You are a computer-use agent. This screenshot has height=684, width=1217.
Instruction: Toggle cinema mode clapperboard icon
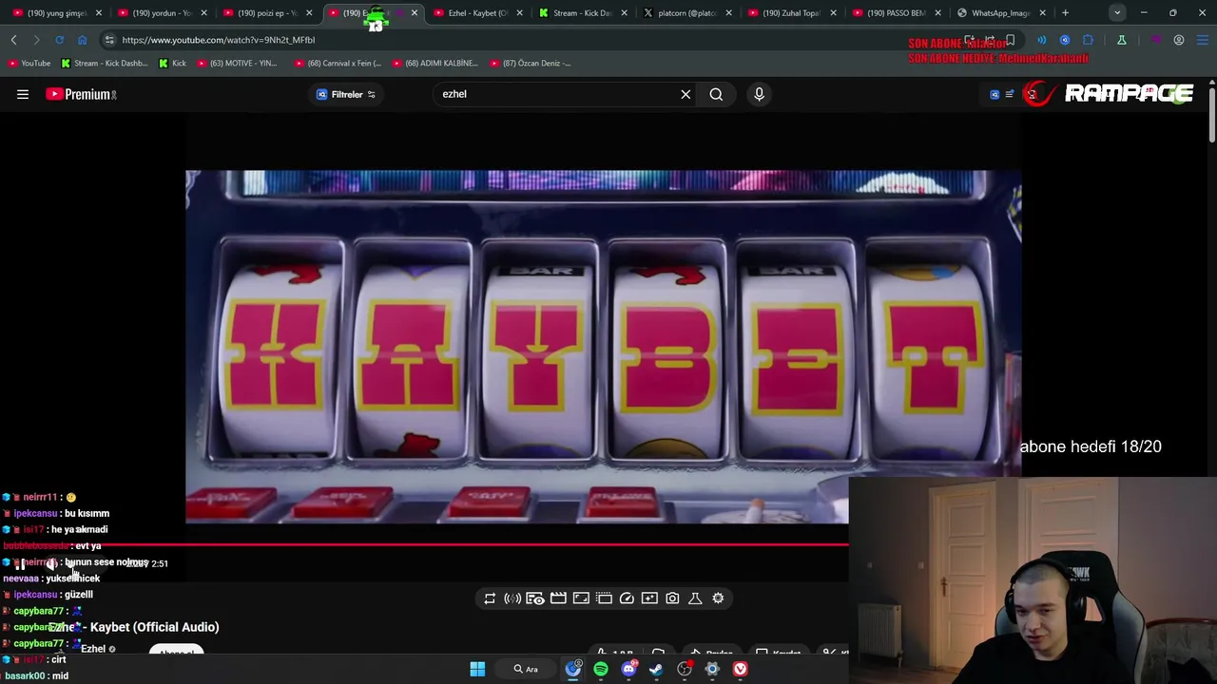pos(558,598)
